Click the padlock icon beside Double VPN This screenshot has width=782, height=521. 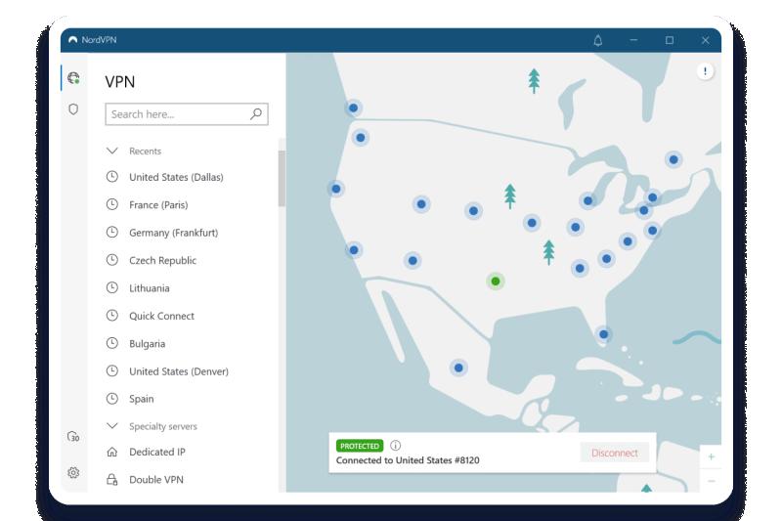pyautogui.click(x=112, y=480)
